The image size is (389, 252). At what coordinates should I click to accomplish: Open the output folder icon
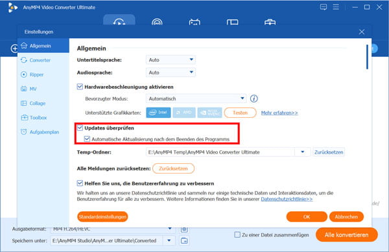coord(184,240)
